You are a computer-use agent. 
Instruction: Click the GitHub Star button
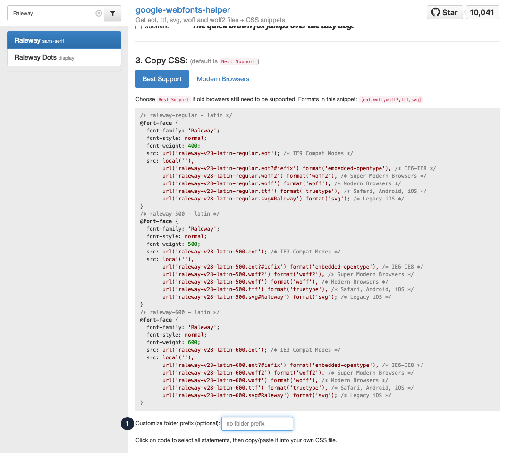[445, 12]
